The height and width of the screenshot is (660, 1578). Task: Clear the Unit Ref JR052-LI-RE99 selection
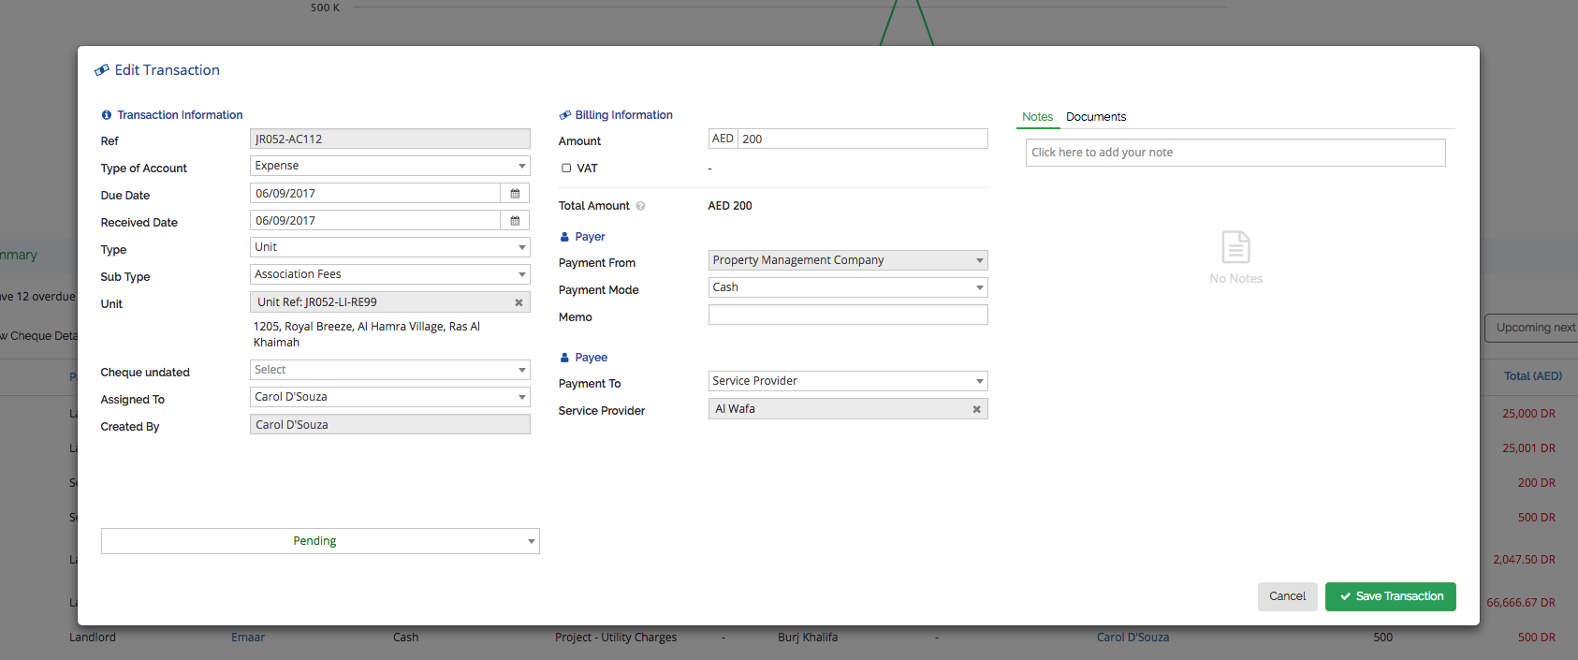click(x=519, y=302)
